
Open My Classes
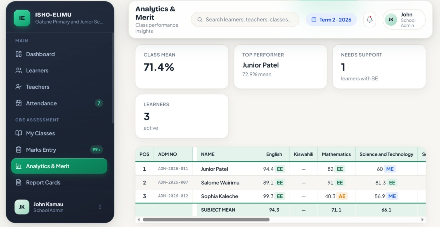(59, 133)
